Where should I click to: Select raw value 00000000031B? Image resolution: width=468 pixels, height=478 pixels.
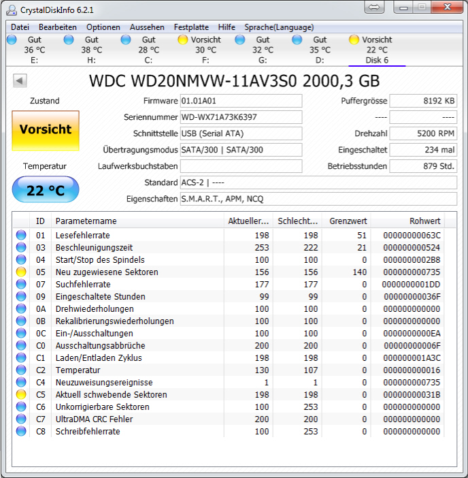pyautogui.click(x=412, y=394)
